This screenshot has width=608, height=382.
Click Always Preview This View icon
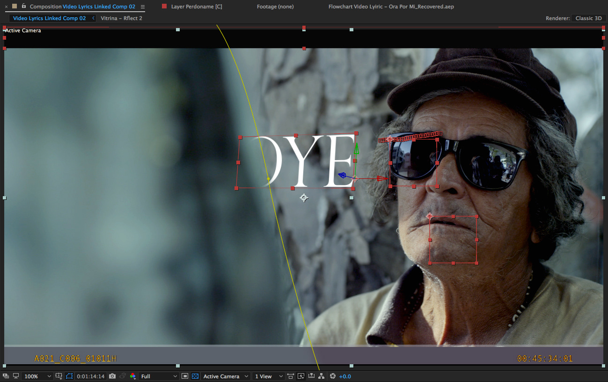pos(6,376)
